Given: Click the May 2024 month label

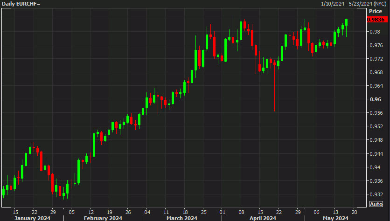Looking at the screenshot, I should click(335, 218).
